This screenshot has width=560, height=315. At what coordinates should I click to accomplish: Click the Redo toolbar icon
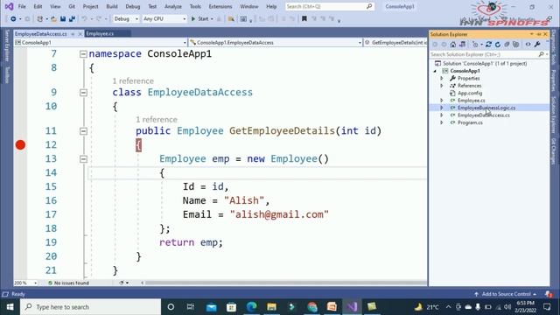pyautogui.click(x=99, y=19)
